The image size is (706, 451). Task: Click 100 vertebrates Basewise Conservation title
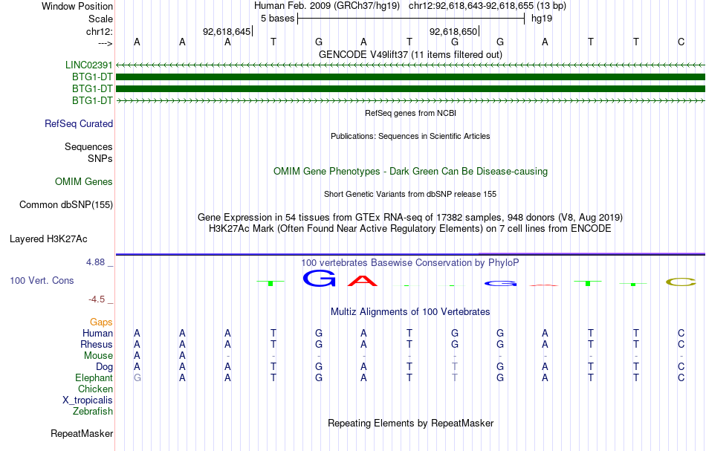coord(410,263)
